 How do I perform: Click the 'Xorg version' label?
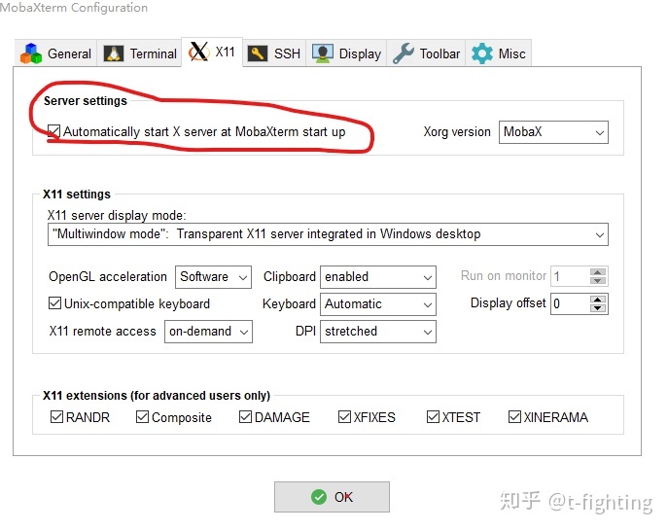click(x=457, y=132)
